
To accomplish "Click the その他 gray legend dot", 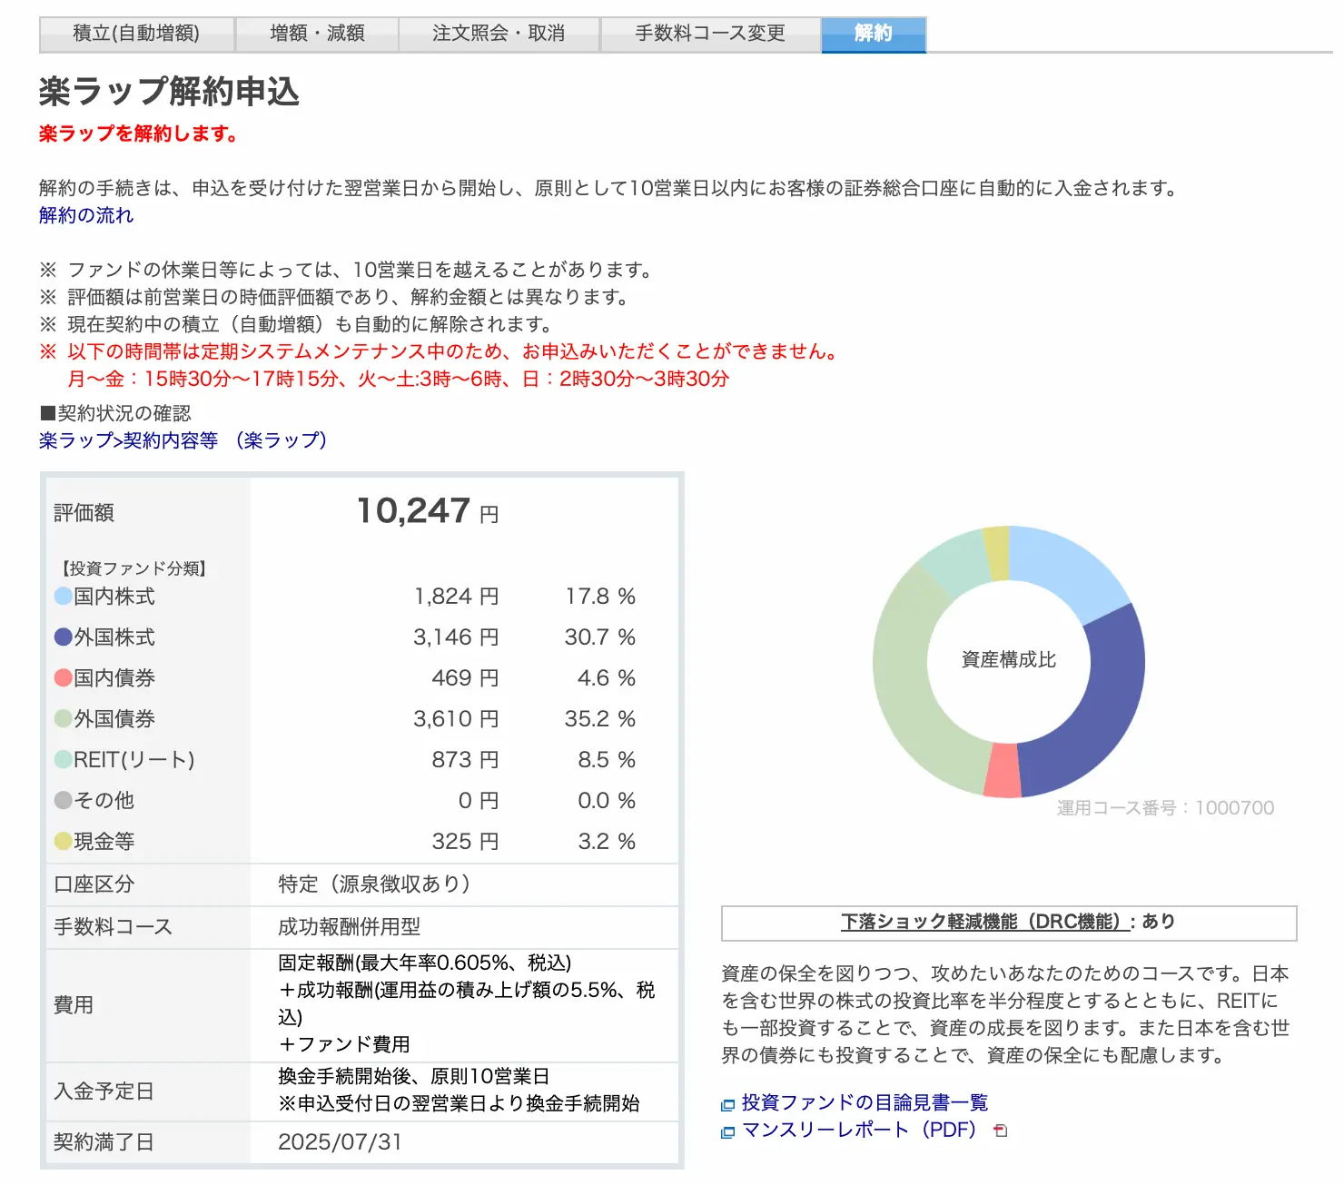I will tap(63, 801).
